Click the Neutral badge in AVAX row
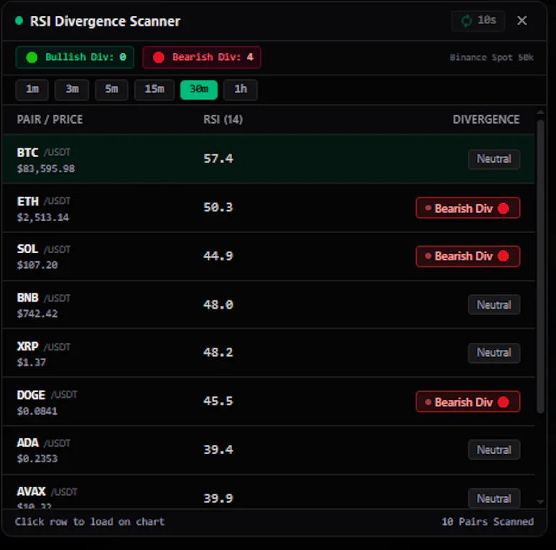The height and width of the screenshot is (550, 556). click(x=494, y=499)
